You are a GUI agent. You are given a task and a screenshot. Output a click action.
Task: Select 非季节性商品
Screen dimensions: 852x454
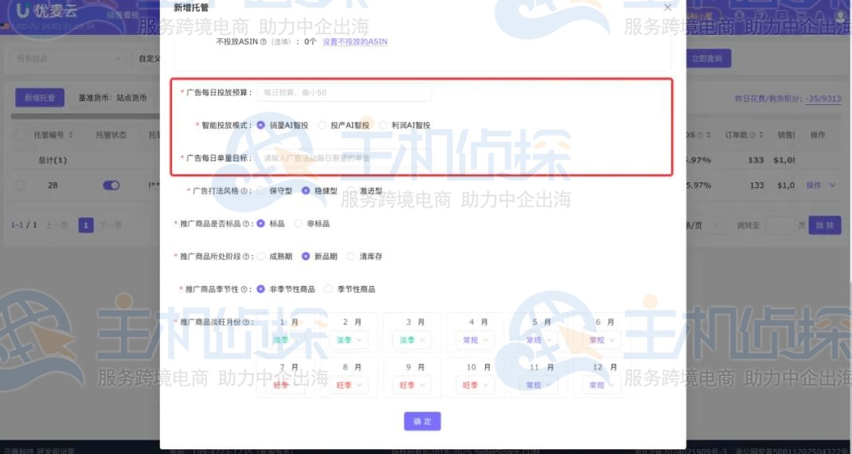click(x=261, y=289)
